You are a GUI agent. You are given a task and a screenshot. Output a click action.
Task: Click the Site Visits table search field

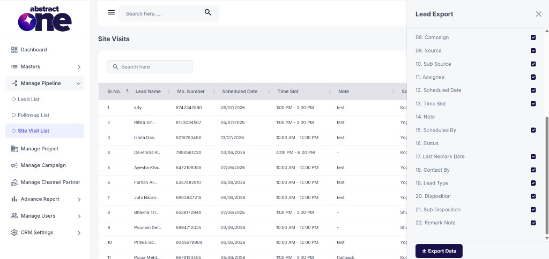[x=150, y=67]
